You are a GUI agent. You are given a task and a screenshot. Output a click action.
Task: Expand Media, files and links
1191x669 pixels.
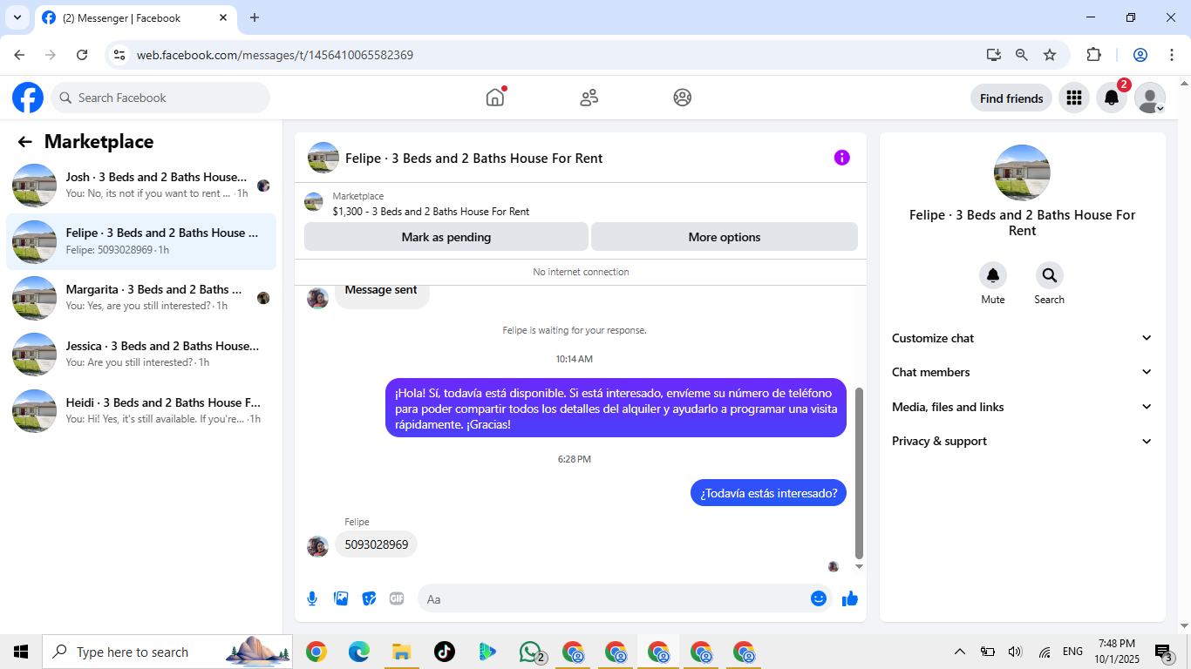pyautogui.click(x=1022, y=407)
